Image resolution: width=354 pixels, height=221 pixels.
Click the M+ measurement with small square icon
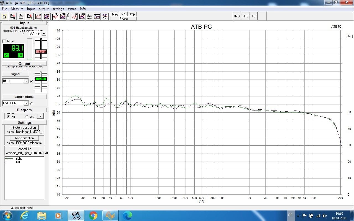[63, 16]
